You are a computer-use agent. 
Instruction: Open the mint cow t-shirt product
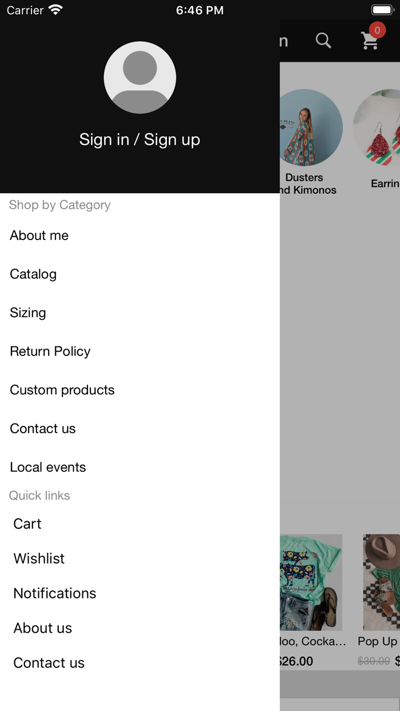coord(311,582)
